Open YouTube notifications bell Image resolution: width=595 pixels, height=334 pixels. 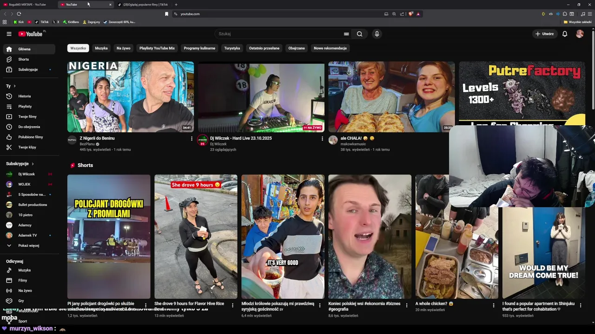coord(565,34)
